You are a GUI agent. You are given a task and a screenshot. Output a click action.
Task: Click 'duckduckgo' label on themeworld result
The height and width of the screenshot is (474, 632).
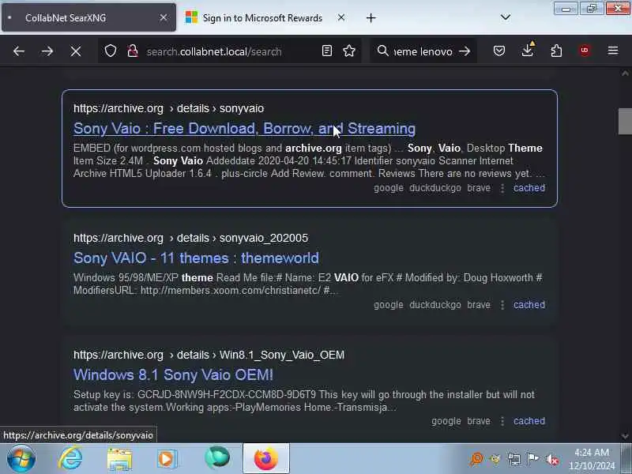click(x=435, y=305)
